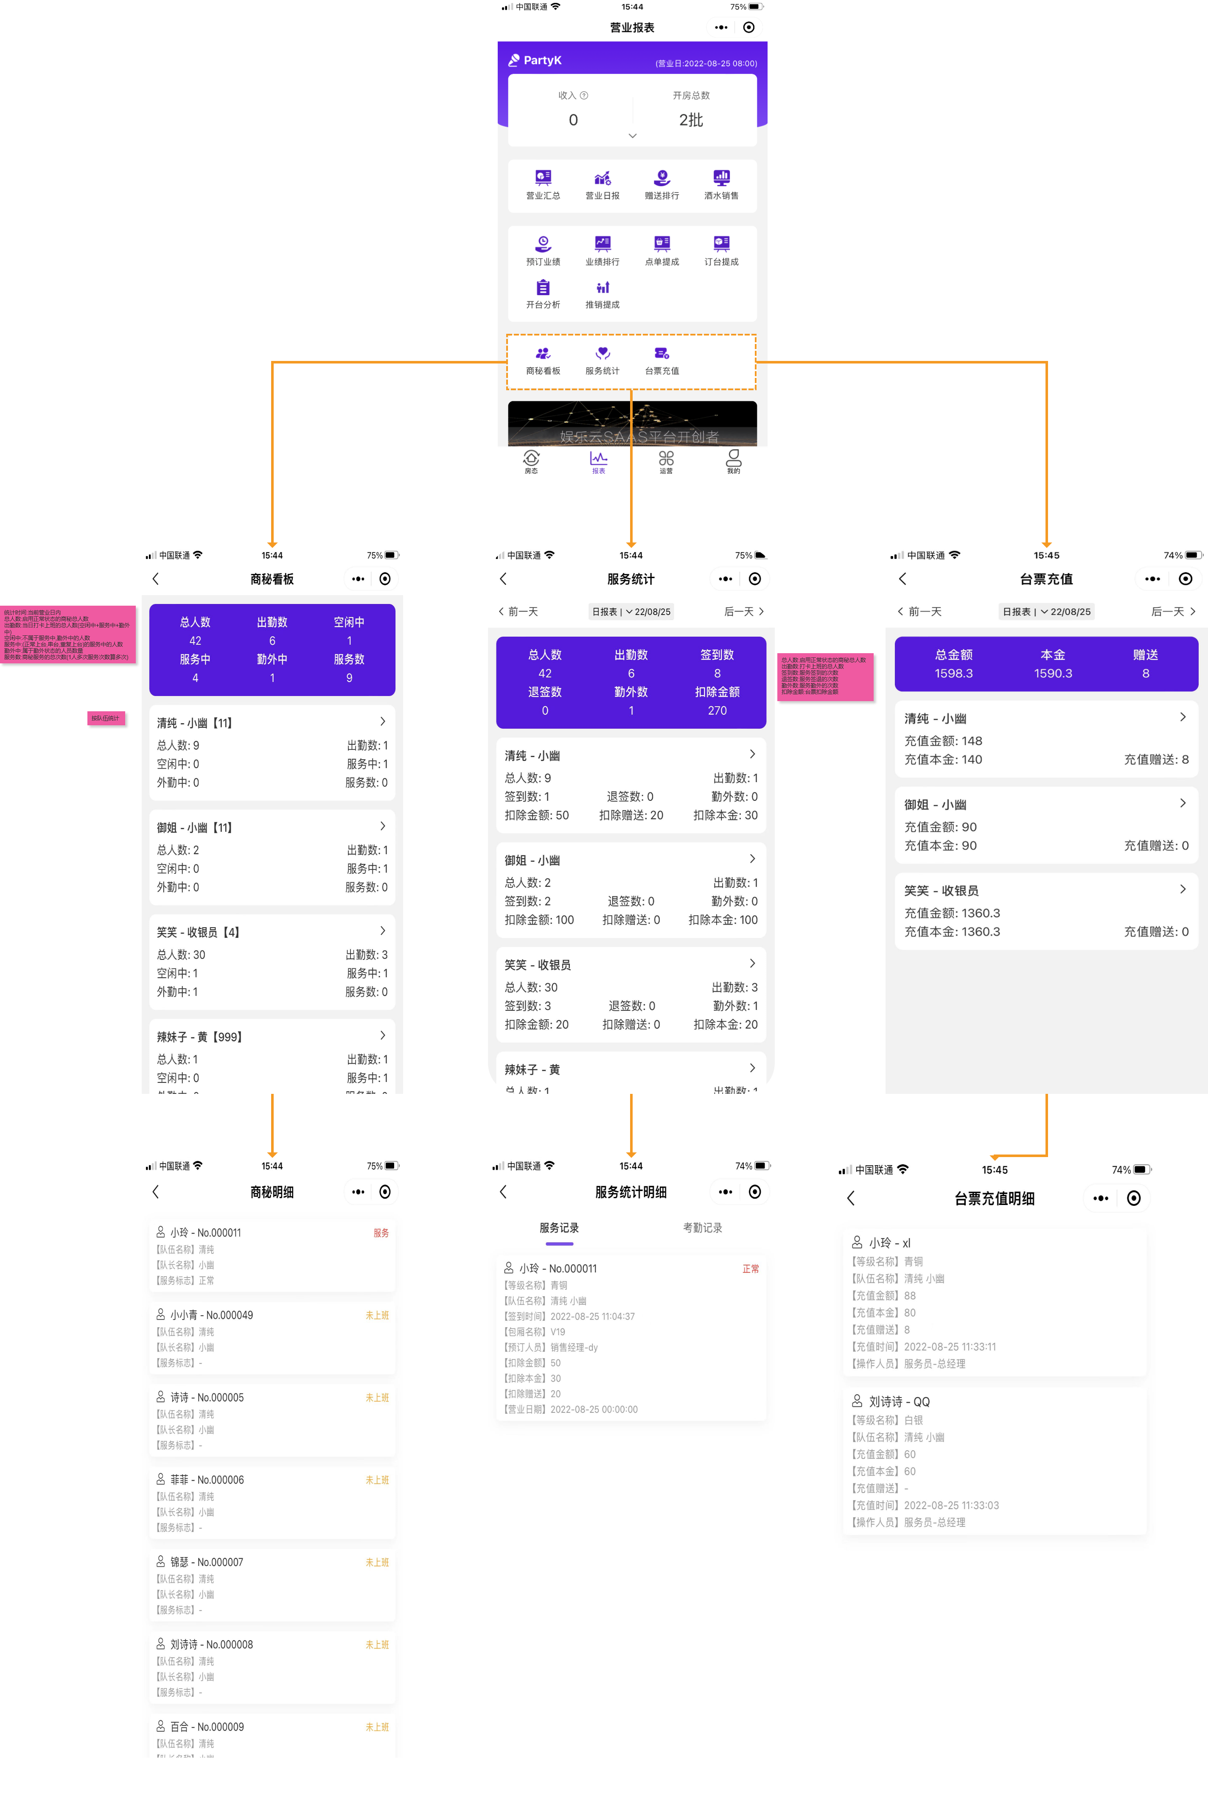
Task: Tap close target icon in 营业报表 header
Action: [749, 28]
